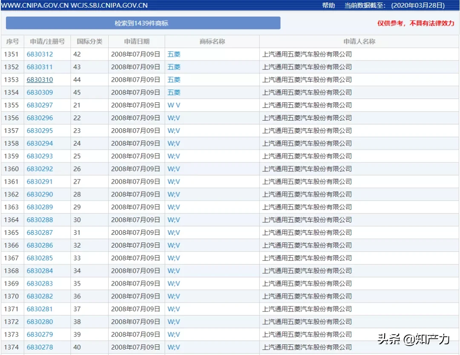This screenshot has height=355, width=460.
Task: Open registration number 6830289
Action: pyautogui.click(x=40, y=207)
